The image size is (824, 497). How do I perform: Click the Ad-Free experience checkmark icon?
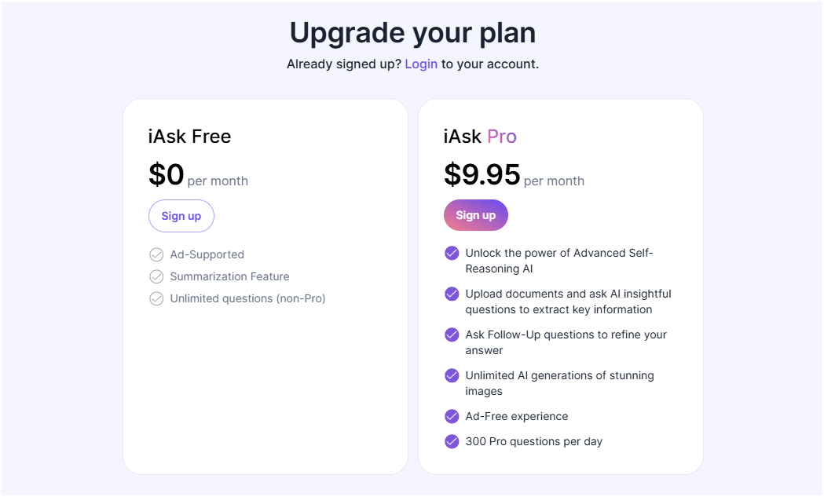pos(452,416)
